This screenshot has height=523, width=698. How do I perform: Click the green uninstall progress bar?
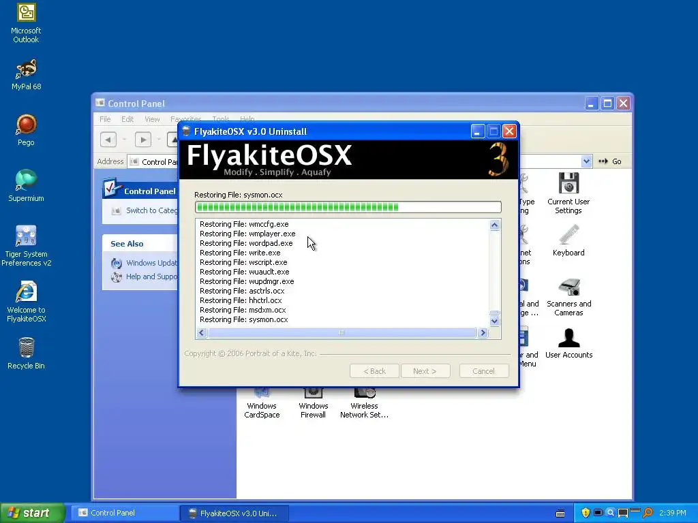(348, 207)
